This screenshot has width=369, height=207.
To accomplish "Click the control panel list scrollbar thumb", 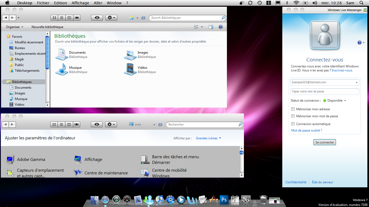I will [241, 153].
